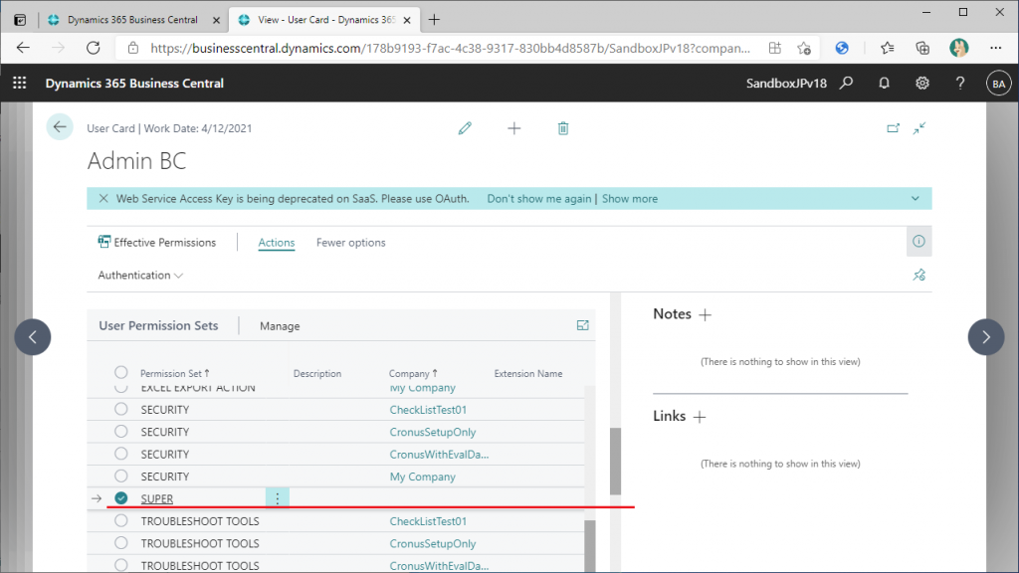Select the SECURITY CheckListTest01 row
Image resolution: width=1019 pixels, height=573 pixels.
pos(120,409)
